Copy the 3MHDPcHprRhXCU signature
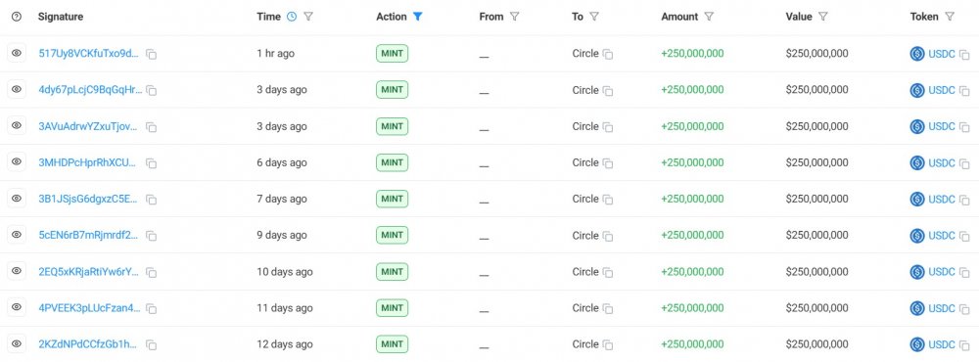 pos(151,163)
